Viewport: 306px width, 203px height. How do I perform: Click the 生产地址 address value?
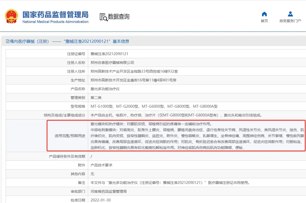pos(133,80)
